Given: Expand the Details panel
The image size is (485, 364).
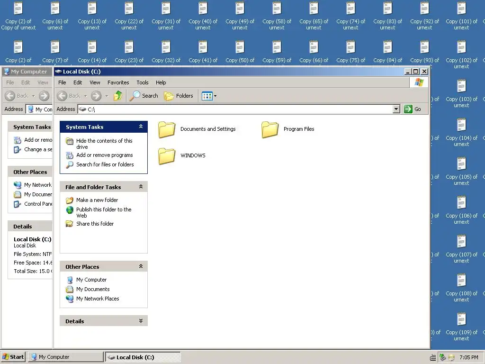Looking at the screenshot, I should [x=141, y=321].
